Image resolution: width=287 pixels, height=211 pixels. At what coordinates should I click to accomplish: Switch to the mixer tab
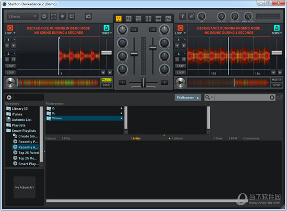click(118, 19)
